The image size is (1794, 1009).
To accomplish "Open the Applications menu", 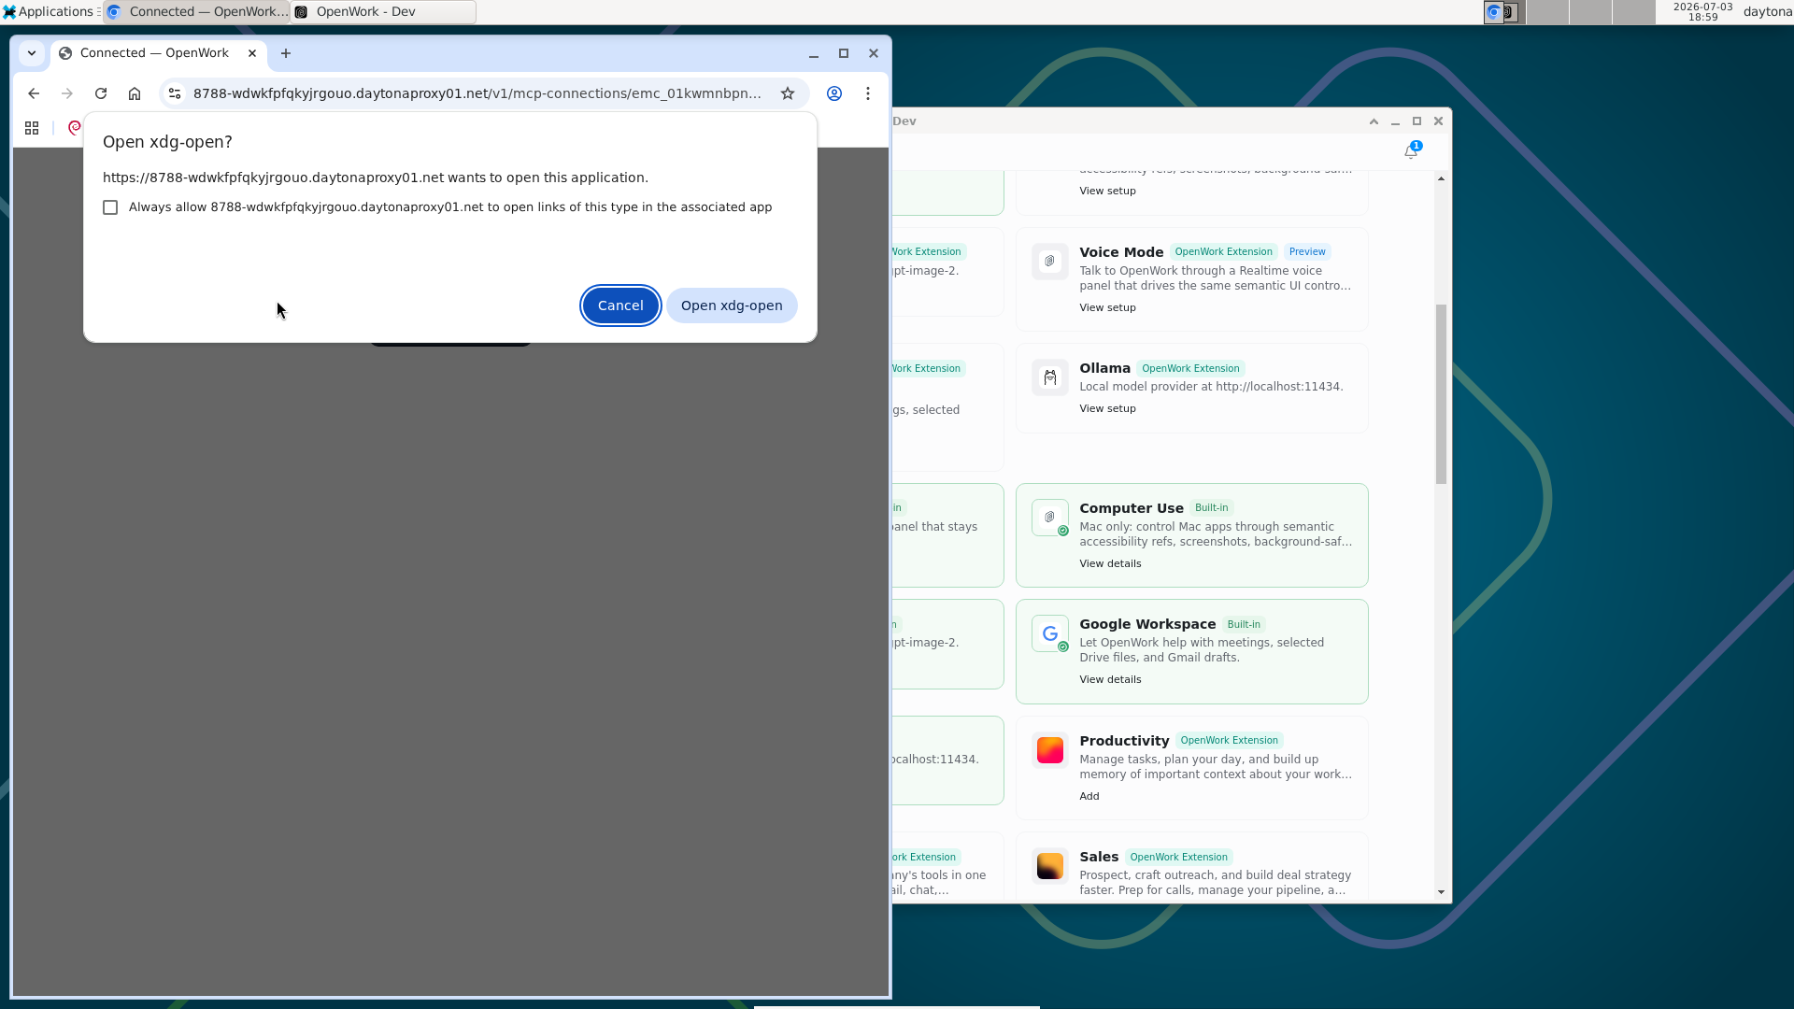I will [49, 12].
